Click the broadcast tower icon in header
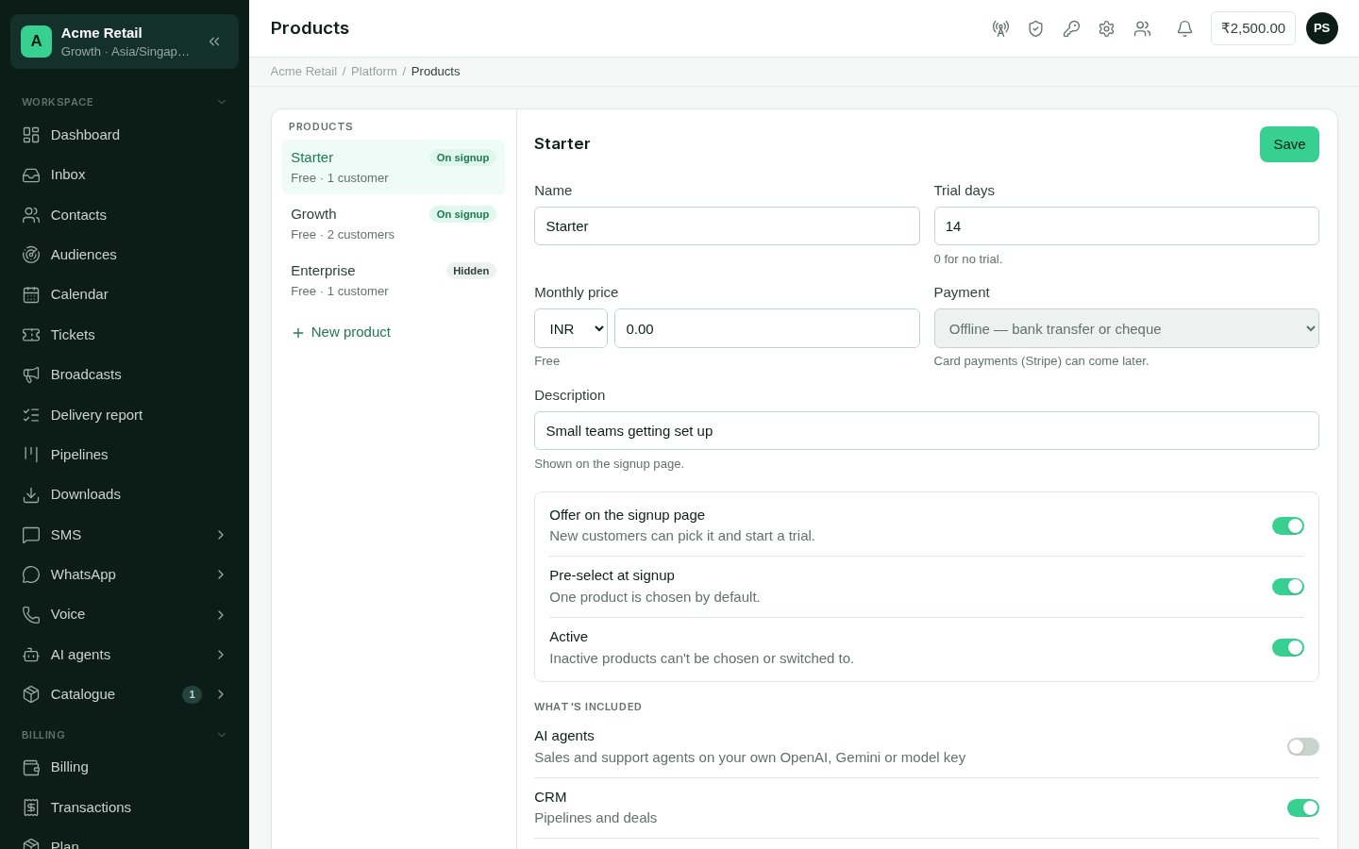The width and height of the screenshot is (1359, 849). point(1000,28)
